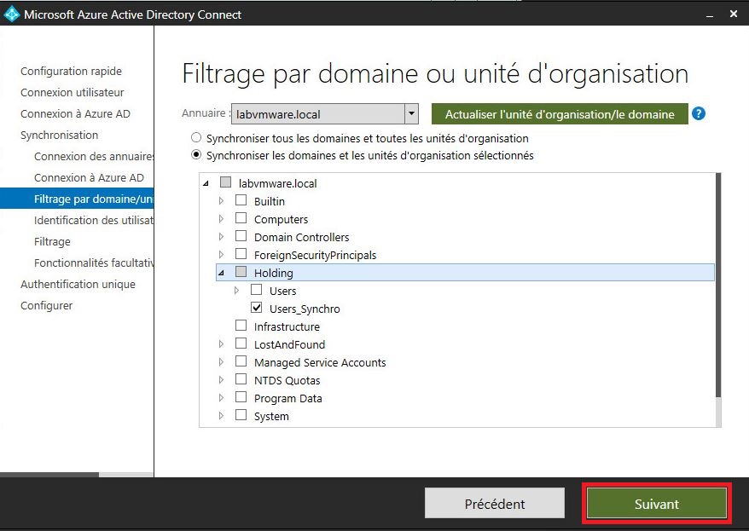The height and width of the screenshot is (531, 749).
Task: Expand the Computers node
Action: 221,219
